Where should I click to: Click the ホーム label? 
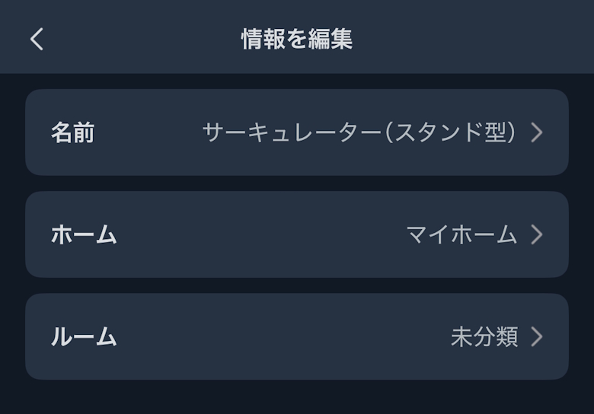tap(84, 234)
